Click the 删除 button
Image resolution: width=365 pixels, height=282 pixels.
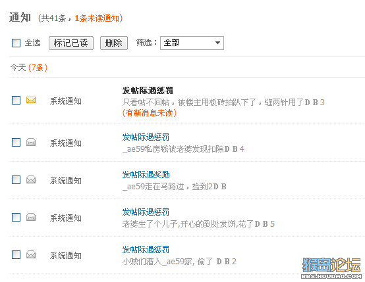pos(114,43)
